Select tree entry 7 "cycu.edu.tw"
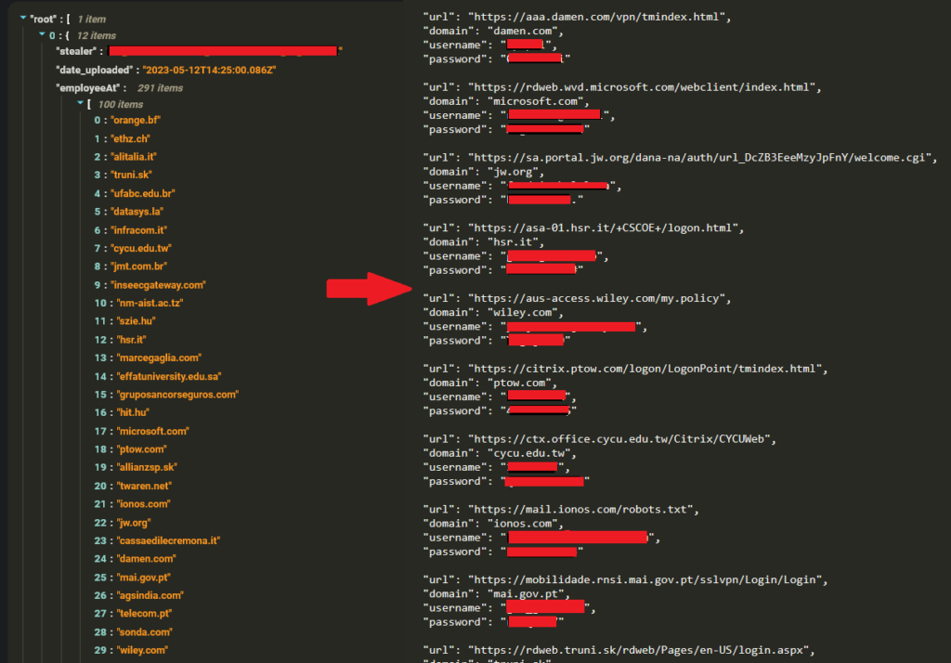Viewport: 951px width, 663px height. pos(133,248)
